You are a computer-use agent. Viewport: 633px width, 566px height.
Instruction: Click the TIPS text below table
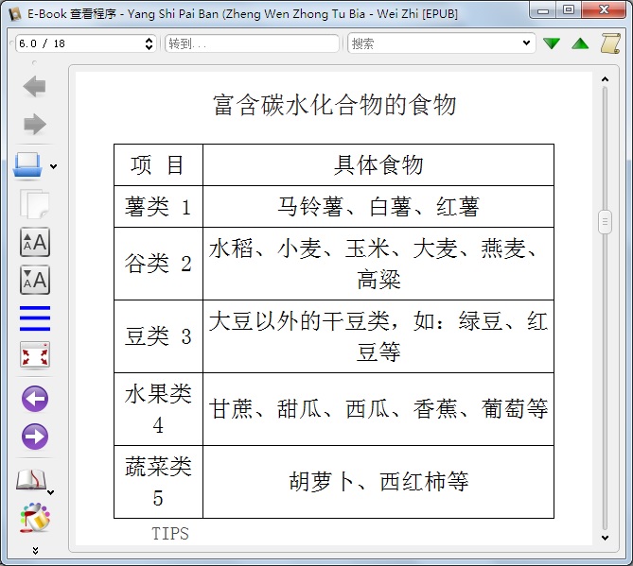[x=170, y=534]
